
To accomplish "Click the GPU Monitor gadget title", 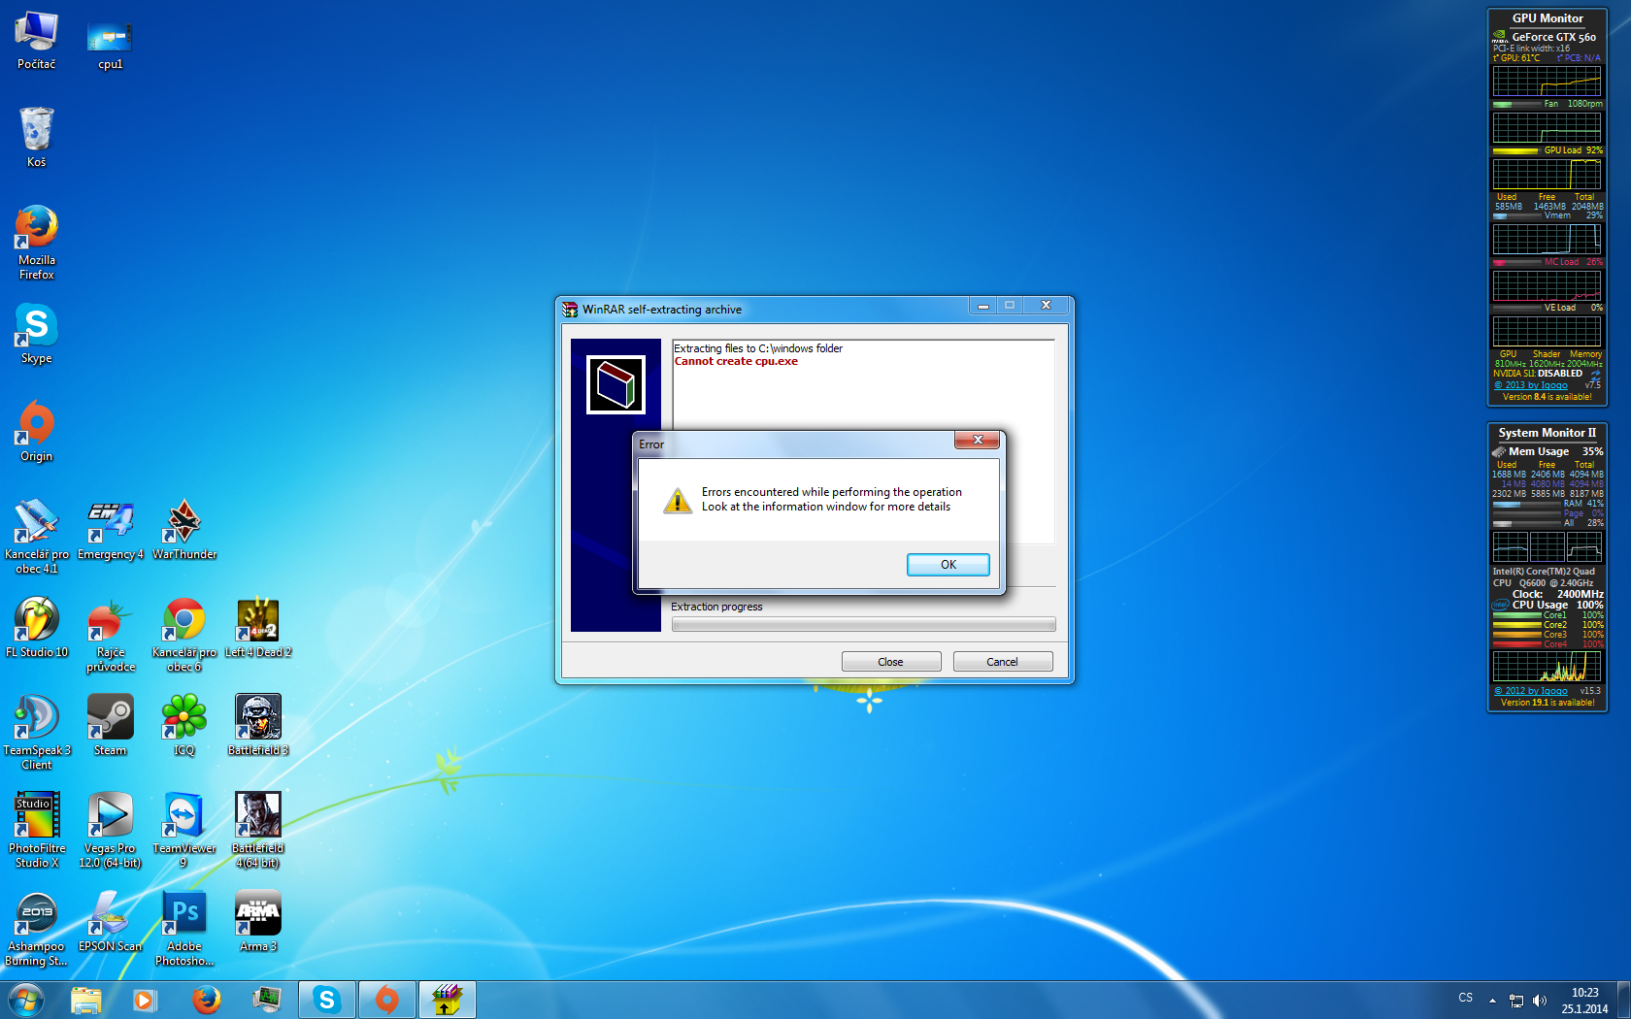I will tap(1548, 18).
